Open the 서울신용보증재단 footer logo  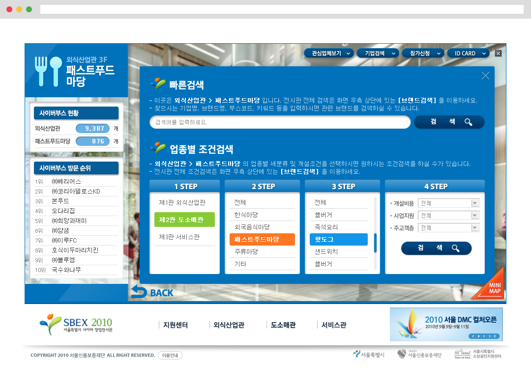coord(419,354)
